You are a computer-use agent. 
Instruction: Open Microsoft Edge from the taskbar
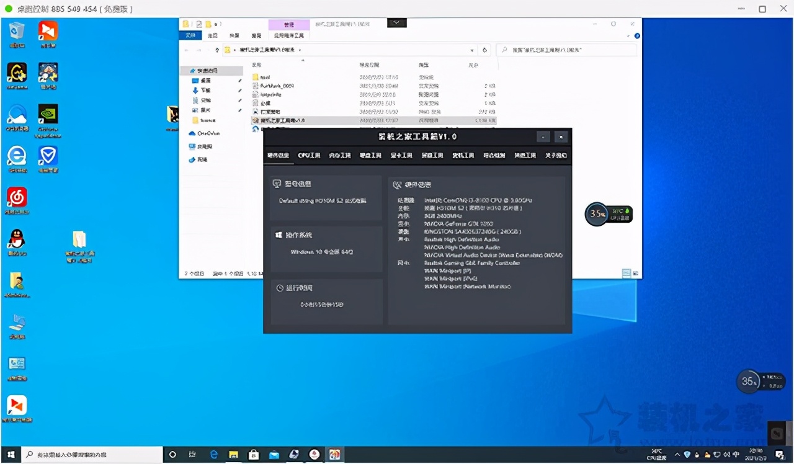click(213, 455)
